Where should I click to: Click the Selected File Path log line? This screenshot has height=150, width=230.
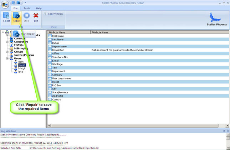pos(50,148)
